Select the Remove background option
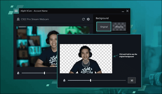Screen dimensions: 162x94 tap(119, 27)
